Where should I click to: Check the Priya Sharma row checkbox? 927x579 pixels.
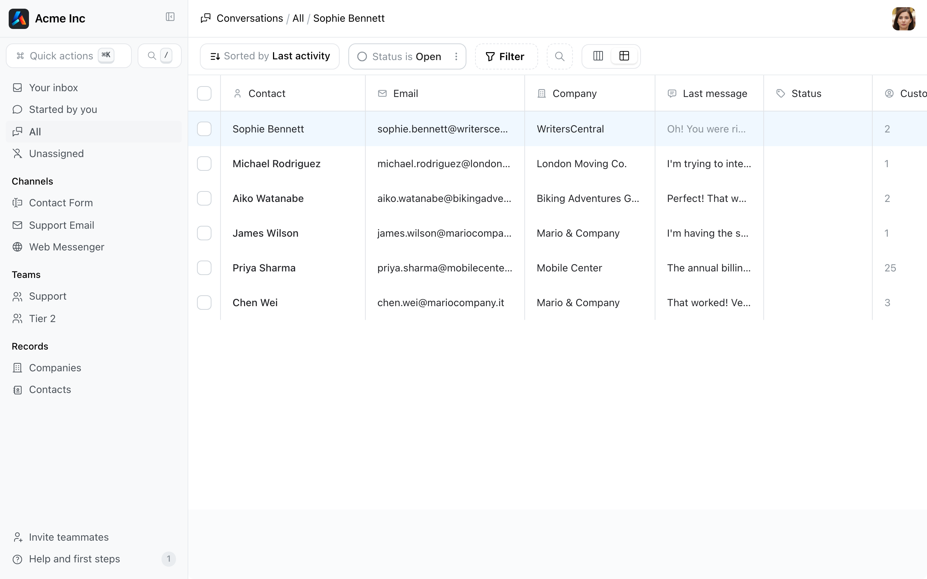(x=204, y=268)
